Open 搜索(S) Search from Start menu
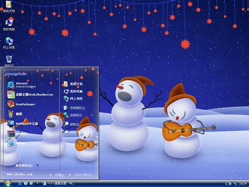This screenshot has height=187, width=249. [72, 124]
